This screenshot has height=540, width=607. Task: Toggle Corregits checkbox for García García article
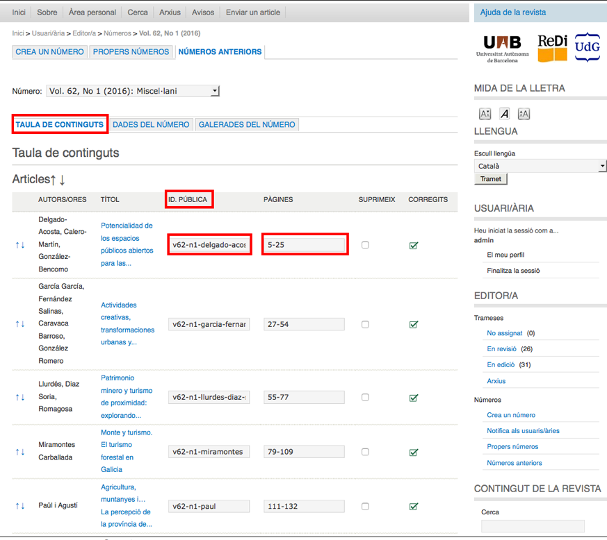[414, 324]
